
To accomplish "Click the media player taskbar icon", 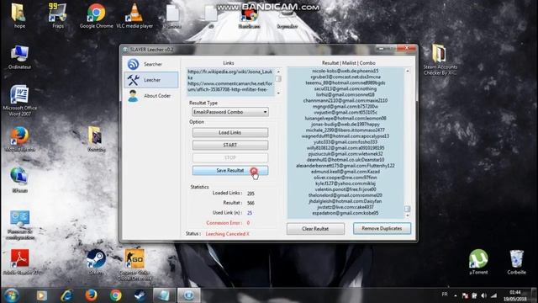I will 42,295.
